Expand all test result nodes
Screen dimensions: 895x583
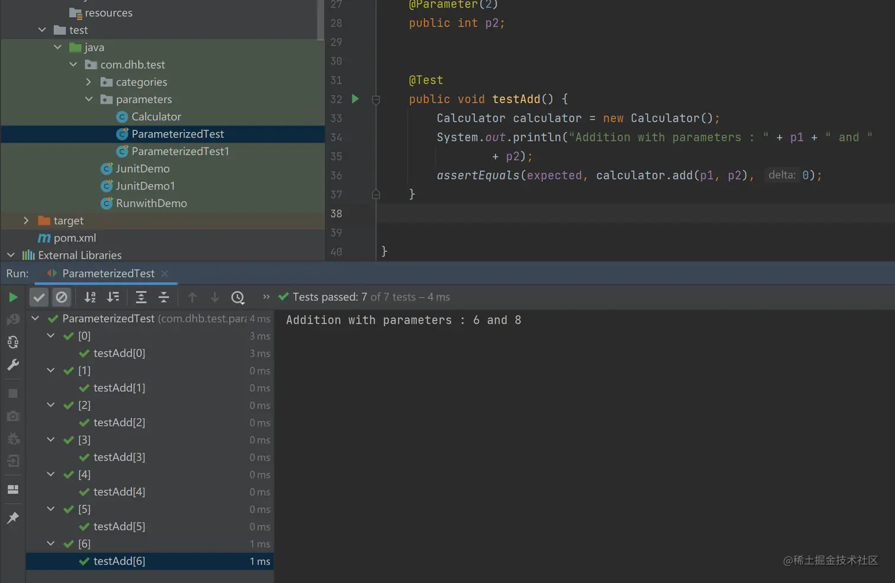pos(141,297)
